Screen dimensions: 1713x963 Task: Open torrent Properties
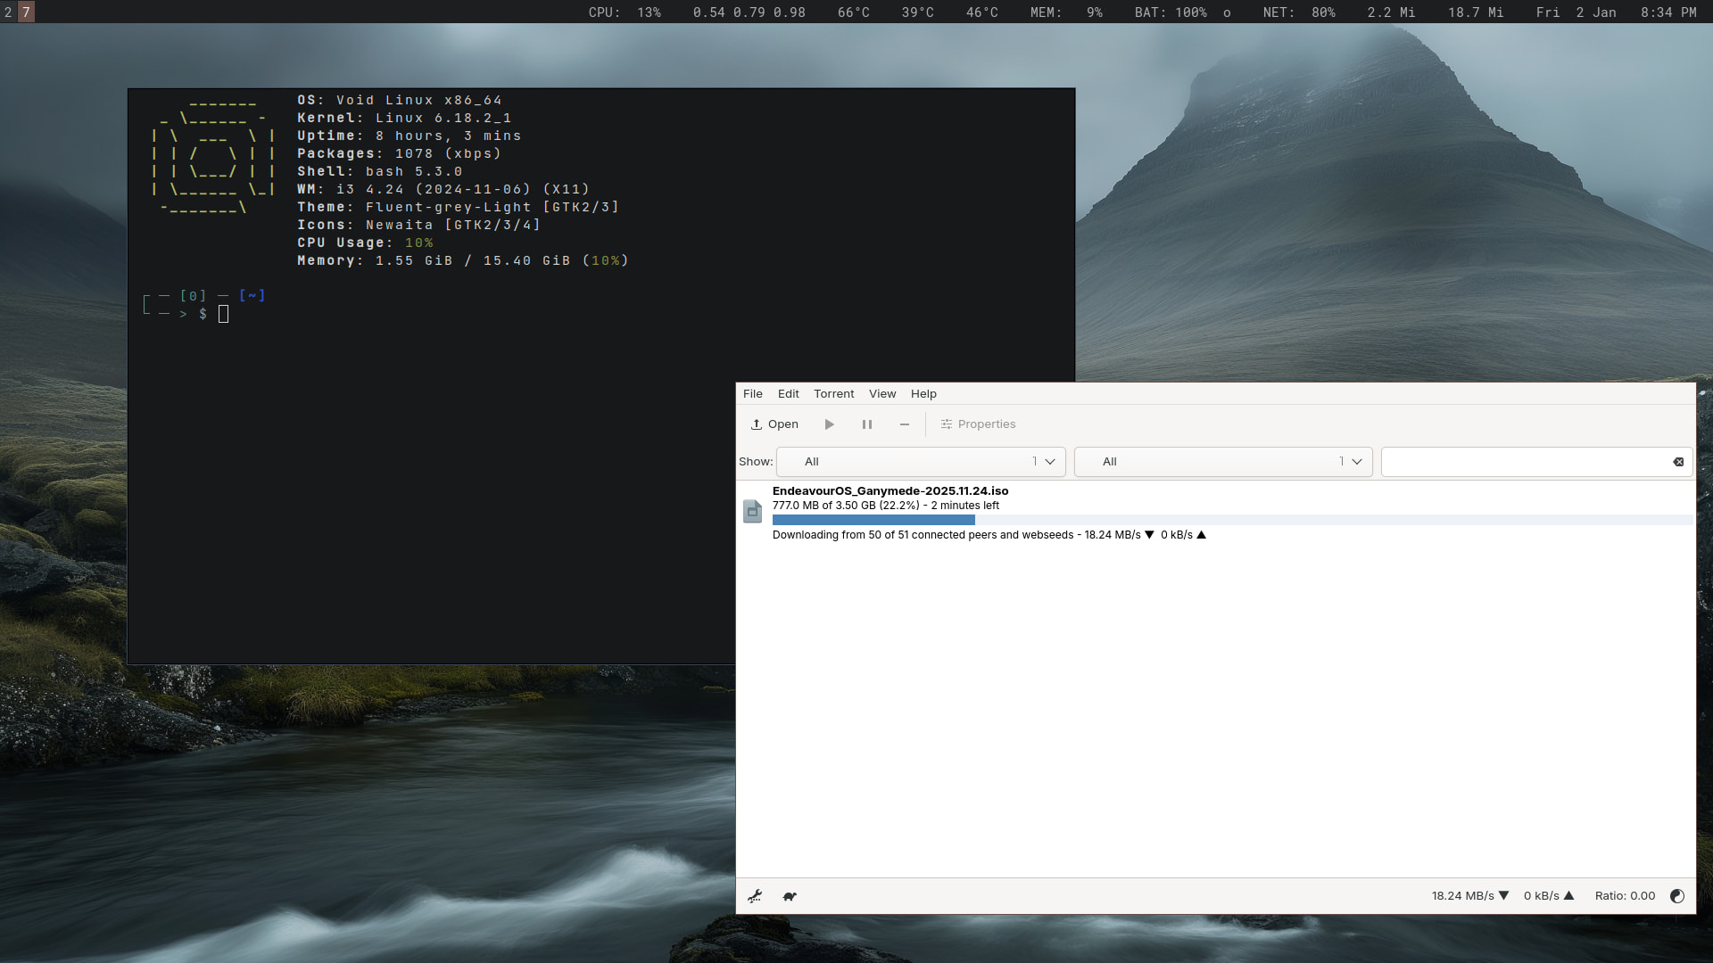[x=978, y=424]
